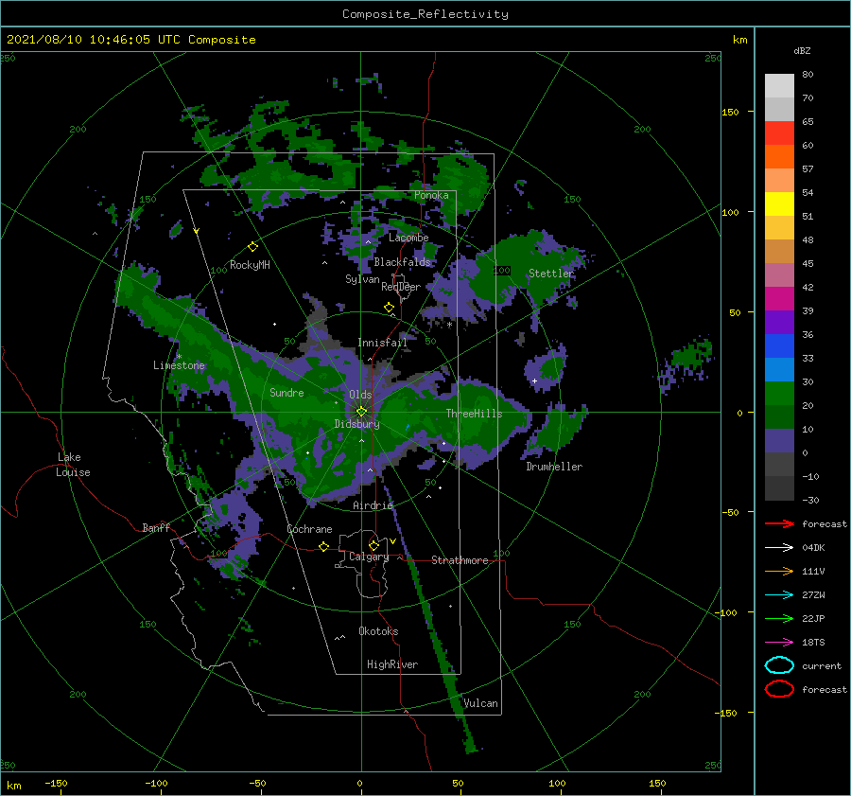
Task: Select the 80 dBZ light gray swatch
Action: (779, 85)
